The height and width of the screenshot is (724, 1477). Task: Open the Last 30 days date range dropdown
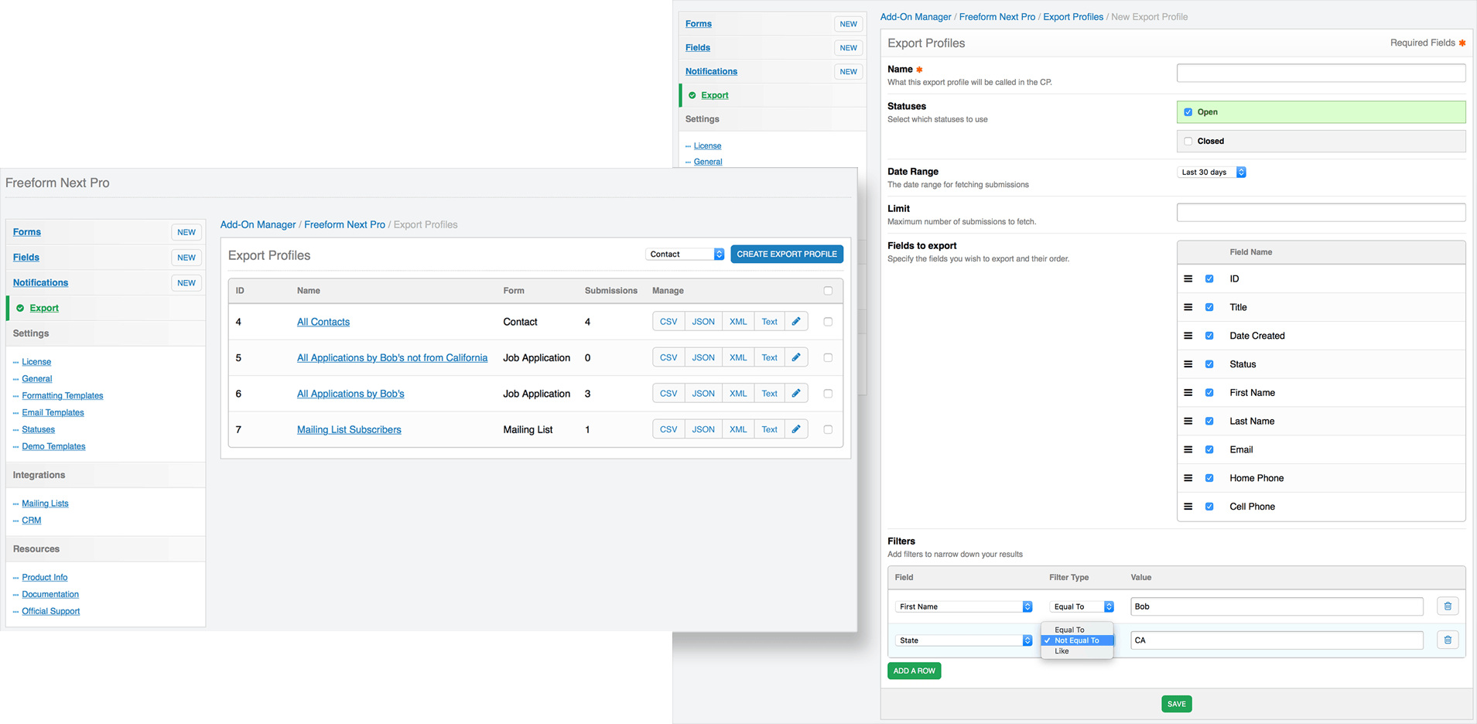tap(1212, 172)
